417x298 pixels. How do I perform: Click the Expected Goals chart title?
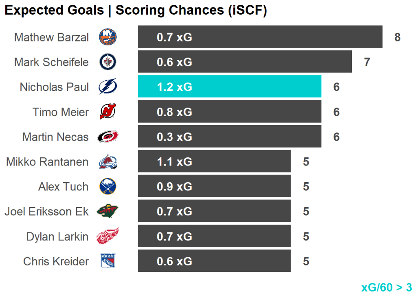pyautogui.click(x=136, y=11)
